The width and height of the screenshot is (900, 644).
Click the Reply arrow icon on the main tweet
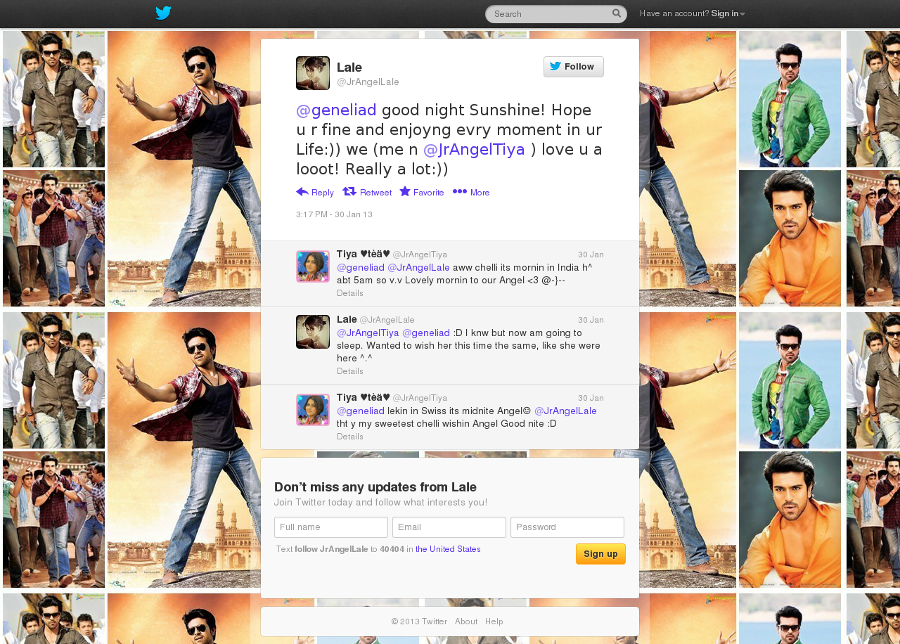302,191
